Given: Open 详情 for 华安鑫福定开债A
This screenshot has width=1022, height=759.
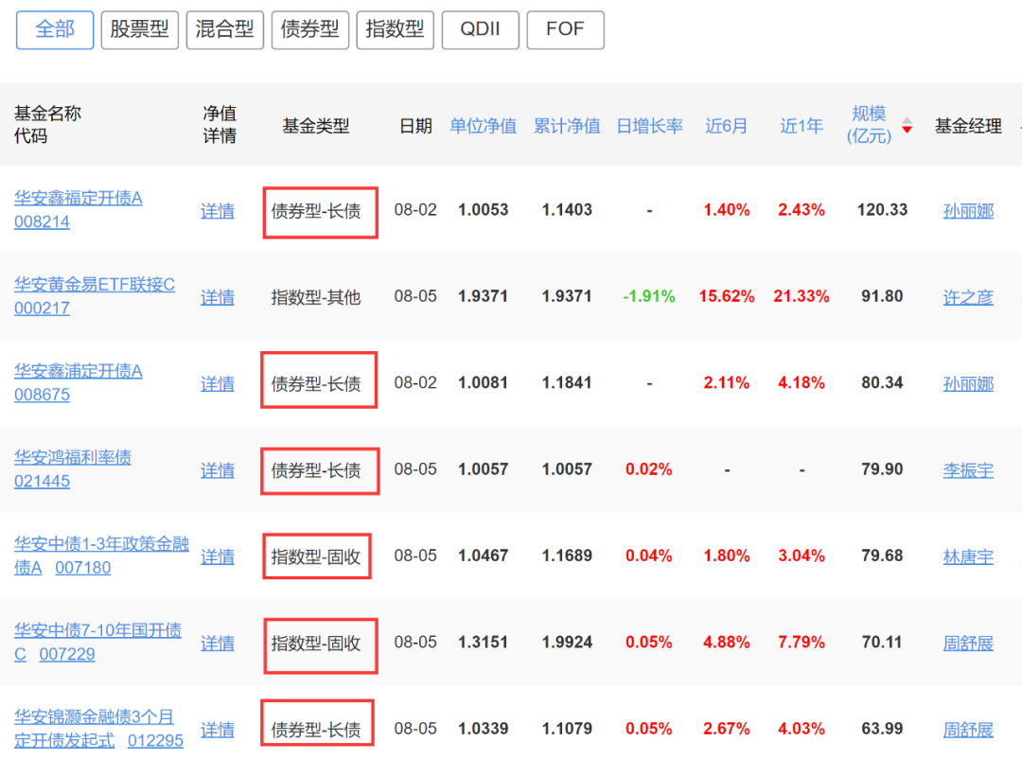Looking at the screenshot, I should coord(218,211).
